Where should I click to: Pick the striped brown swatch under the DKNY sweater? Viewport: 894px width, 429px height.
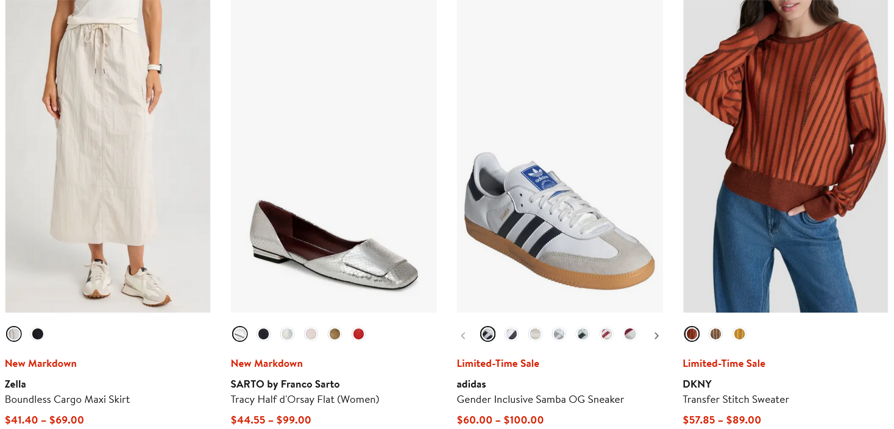[715, 334]
